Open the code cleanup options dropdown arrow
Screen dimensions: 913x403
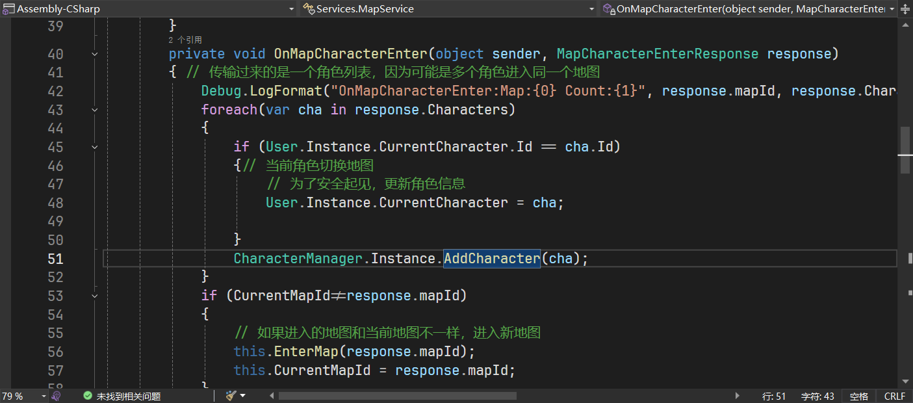[x=243, y=396]
